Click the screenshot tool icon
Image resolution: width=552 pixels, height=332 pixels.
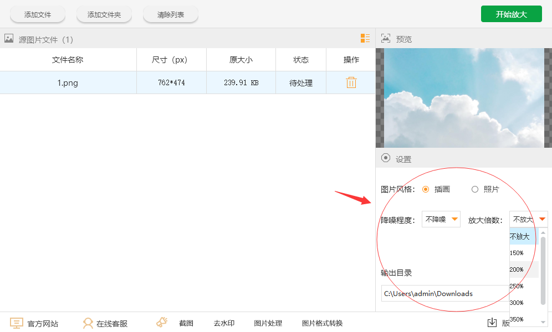pyautogui.click(x=162, y=323)
